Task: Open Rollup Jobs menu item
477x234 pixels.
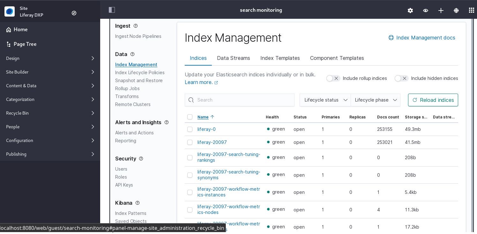Action: click(127, 89)
